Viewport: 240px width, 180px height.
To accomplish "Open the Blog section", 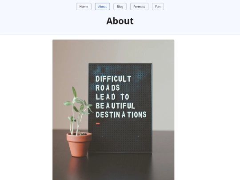I will (120, 7).
